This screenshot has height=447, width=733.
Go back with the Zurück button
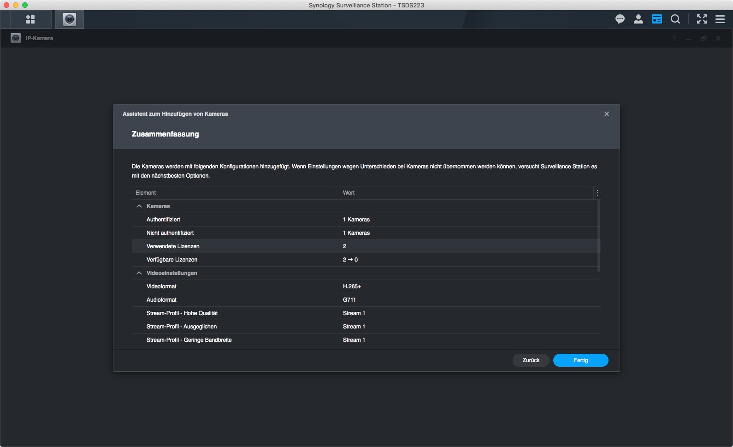(531, 360)
